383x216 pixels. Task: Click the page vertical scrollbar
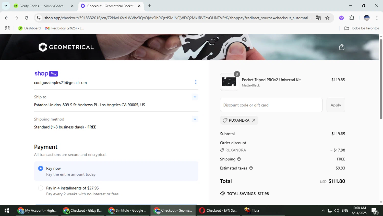[381, 79]
